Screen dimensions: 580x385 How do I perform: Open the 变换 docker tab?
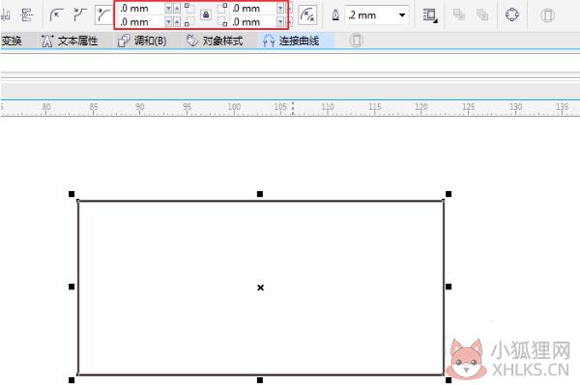(x=12, y=41)
